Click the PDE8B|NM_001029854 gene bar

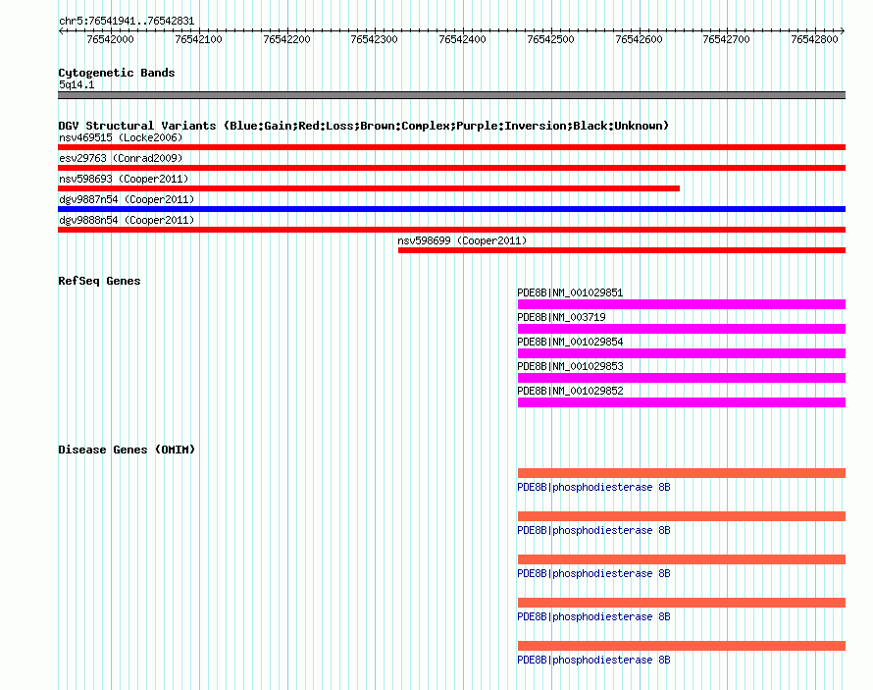[682, 353]
